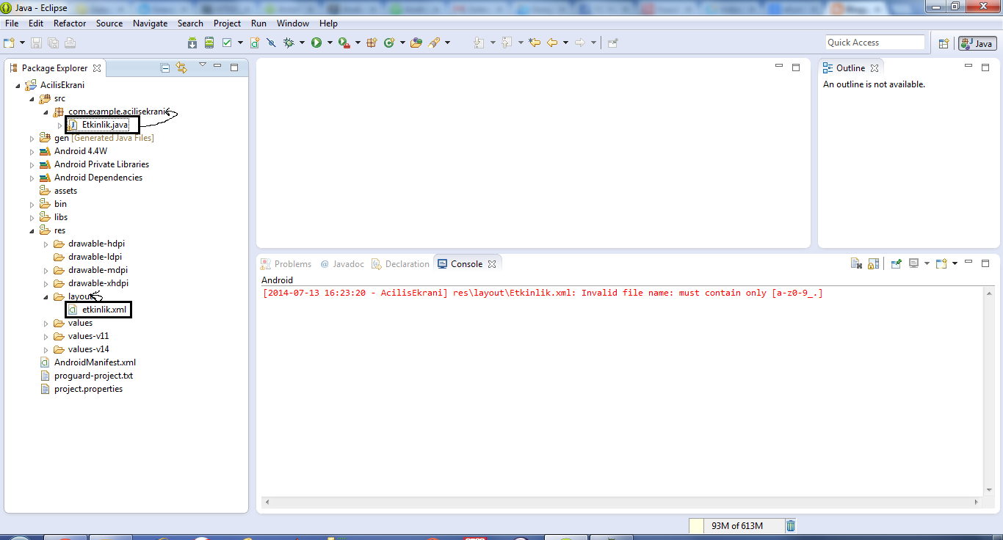
Task: Open the Navigate menu
Action: click(x=151, y=23)
